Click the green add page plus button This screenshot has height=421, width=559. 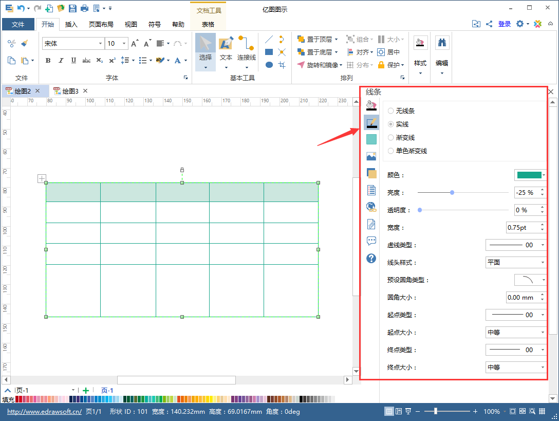(86, 391)
